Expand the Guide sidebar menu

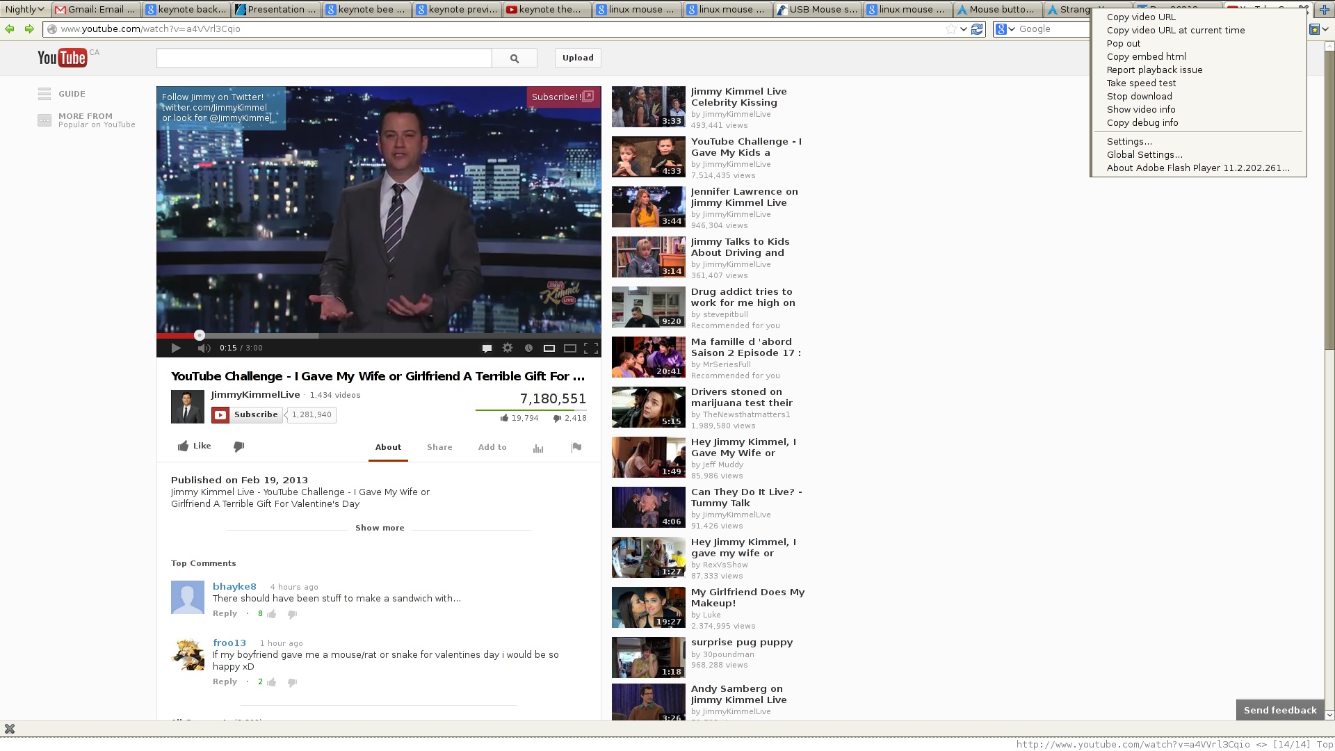(61, 94)
